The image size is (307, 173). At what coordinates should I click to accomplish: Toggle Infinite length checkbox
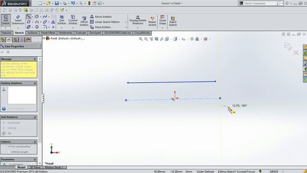9,152
